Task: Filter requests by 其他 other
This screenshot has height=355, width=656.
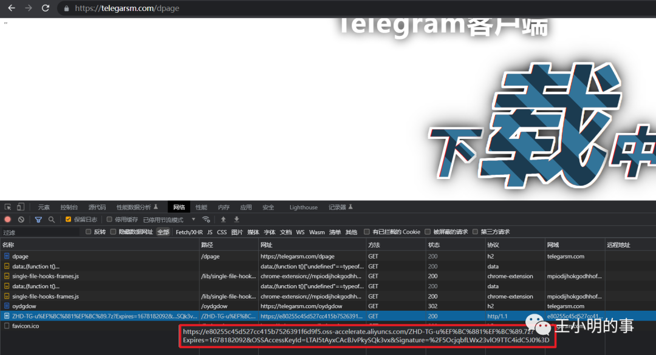Action: coord(351,232)
